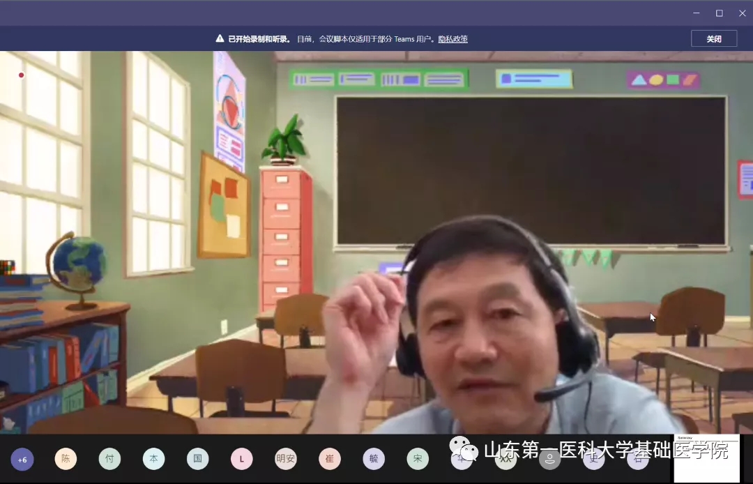Select participant avatar labeled 付
Image resolution: width=753 pixels, height=484 pixels.
[x=109, y=459]
